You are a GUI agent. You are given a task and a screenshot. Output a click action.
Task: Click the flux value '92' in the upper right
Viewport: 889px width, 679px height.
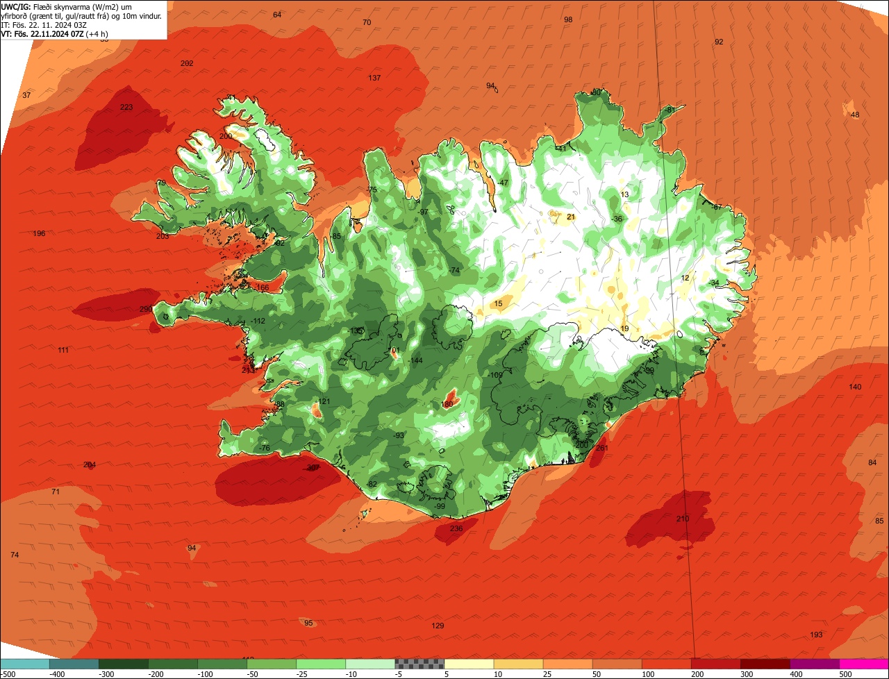719,42
